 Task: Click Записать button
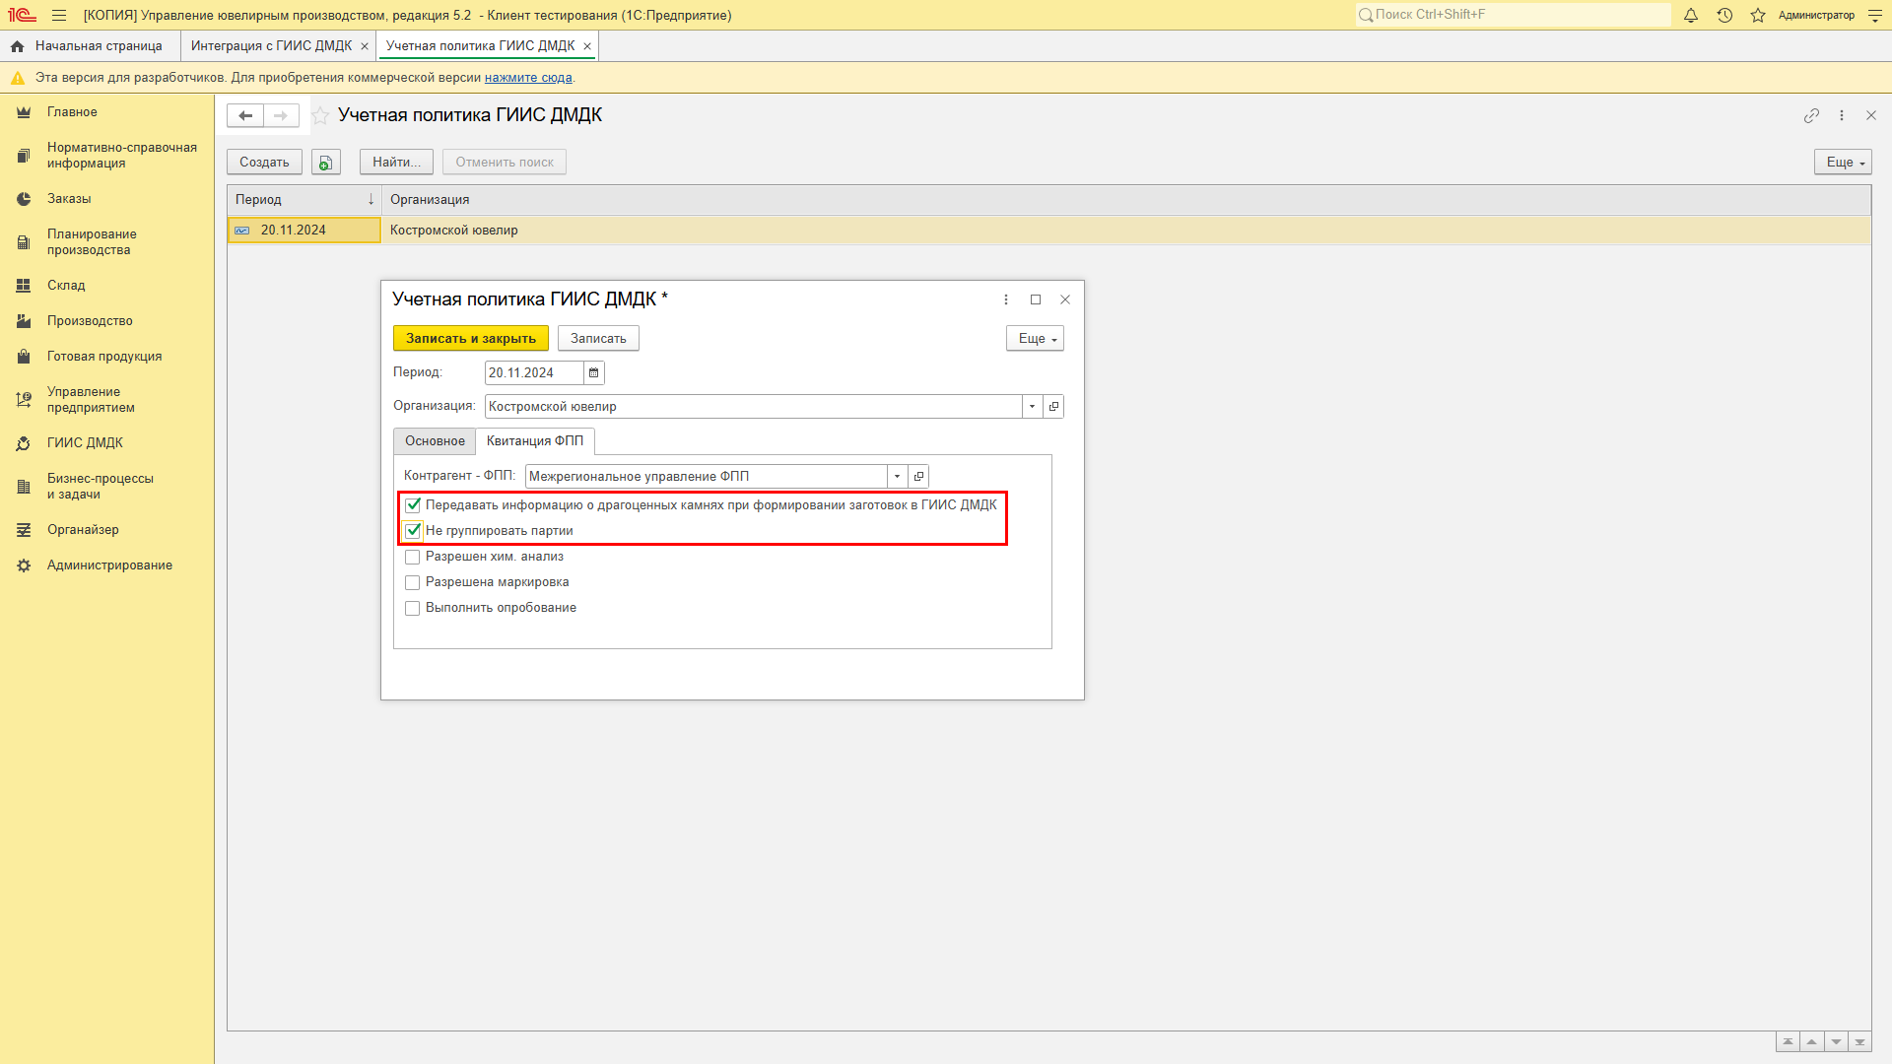(598, 338)
